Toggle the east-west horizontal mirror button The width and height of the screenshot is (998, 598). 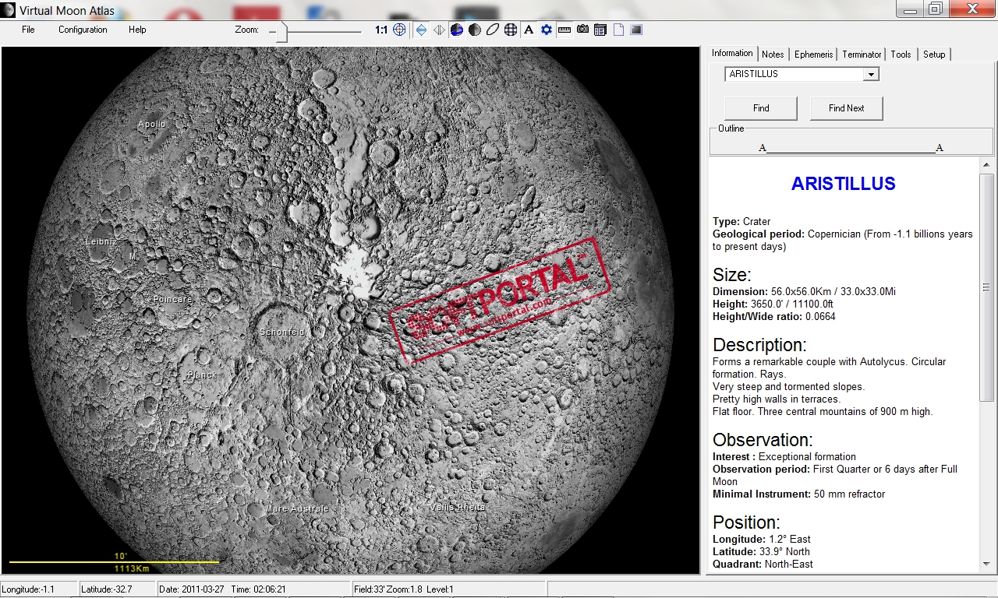tap(439, 30)
